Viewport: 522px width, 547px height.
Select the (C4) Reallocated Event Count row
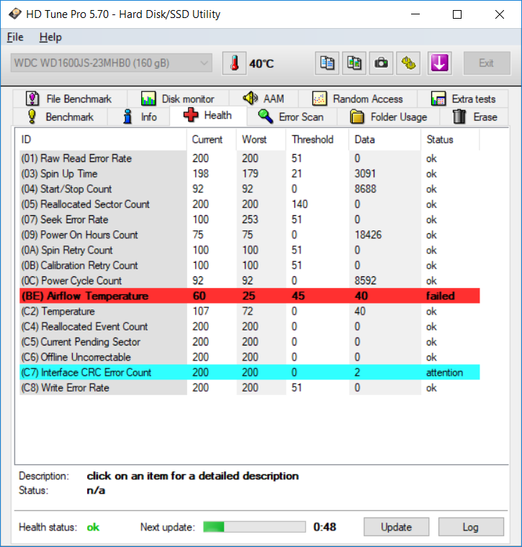(x=250, y=327)
